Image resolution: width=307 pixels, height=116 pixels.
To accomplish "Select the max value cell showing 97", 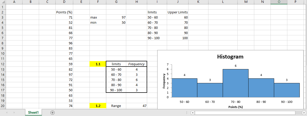I will tap(116, 18).
